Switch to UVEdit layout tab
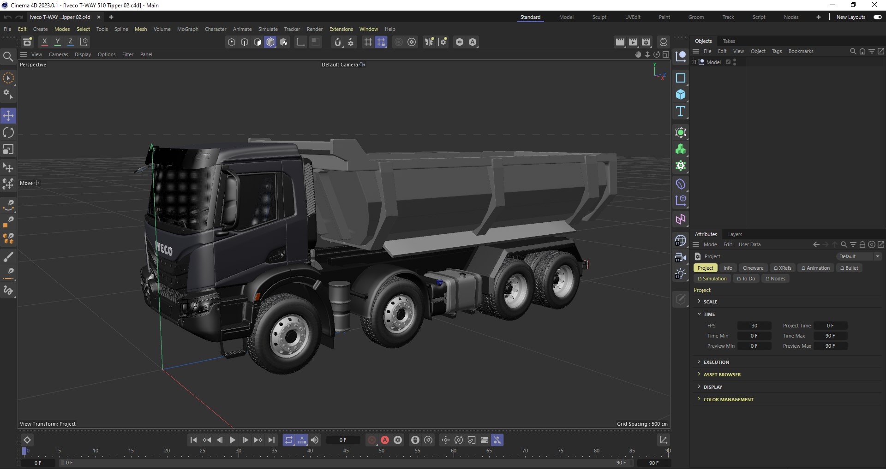 633,17
